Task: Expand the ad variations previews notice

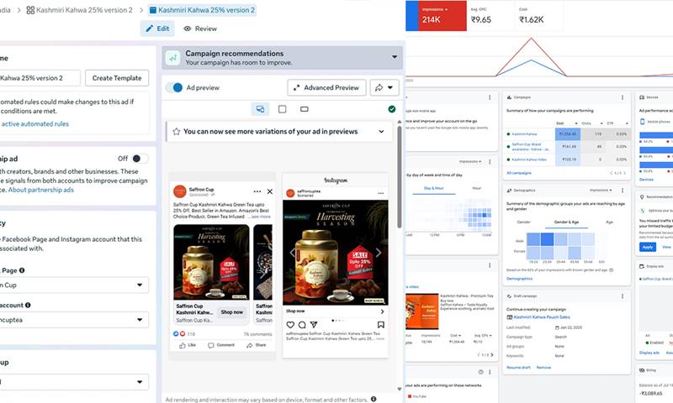Action: click(381, 132)
